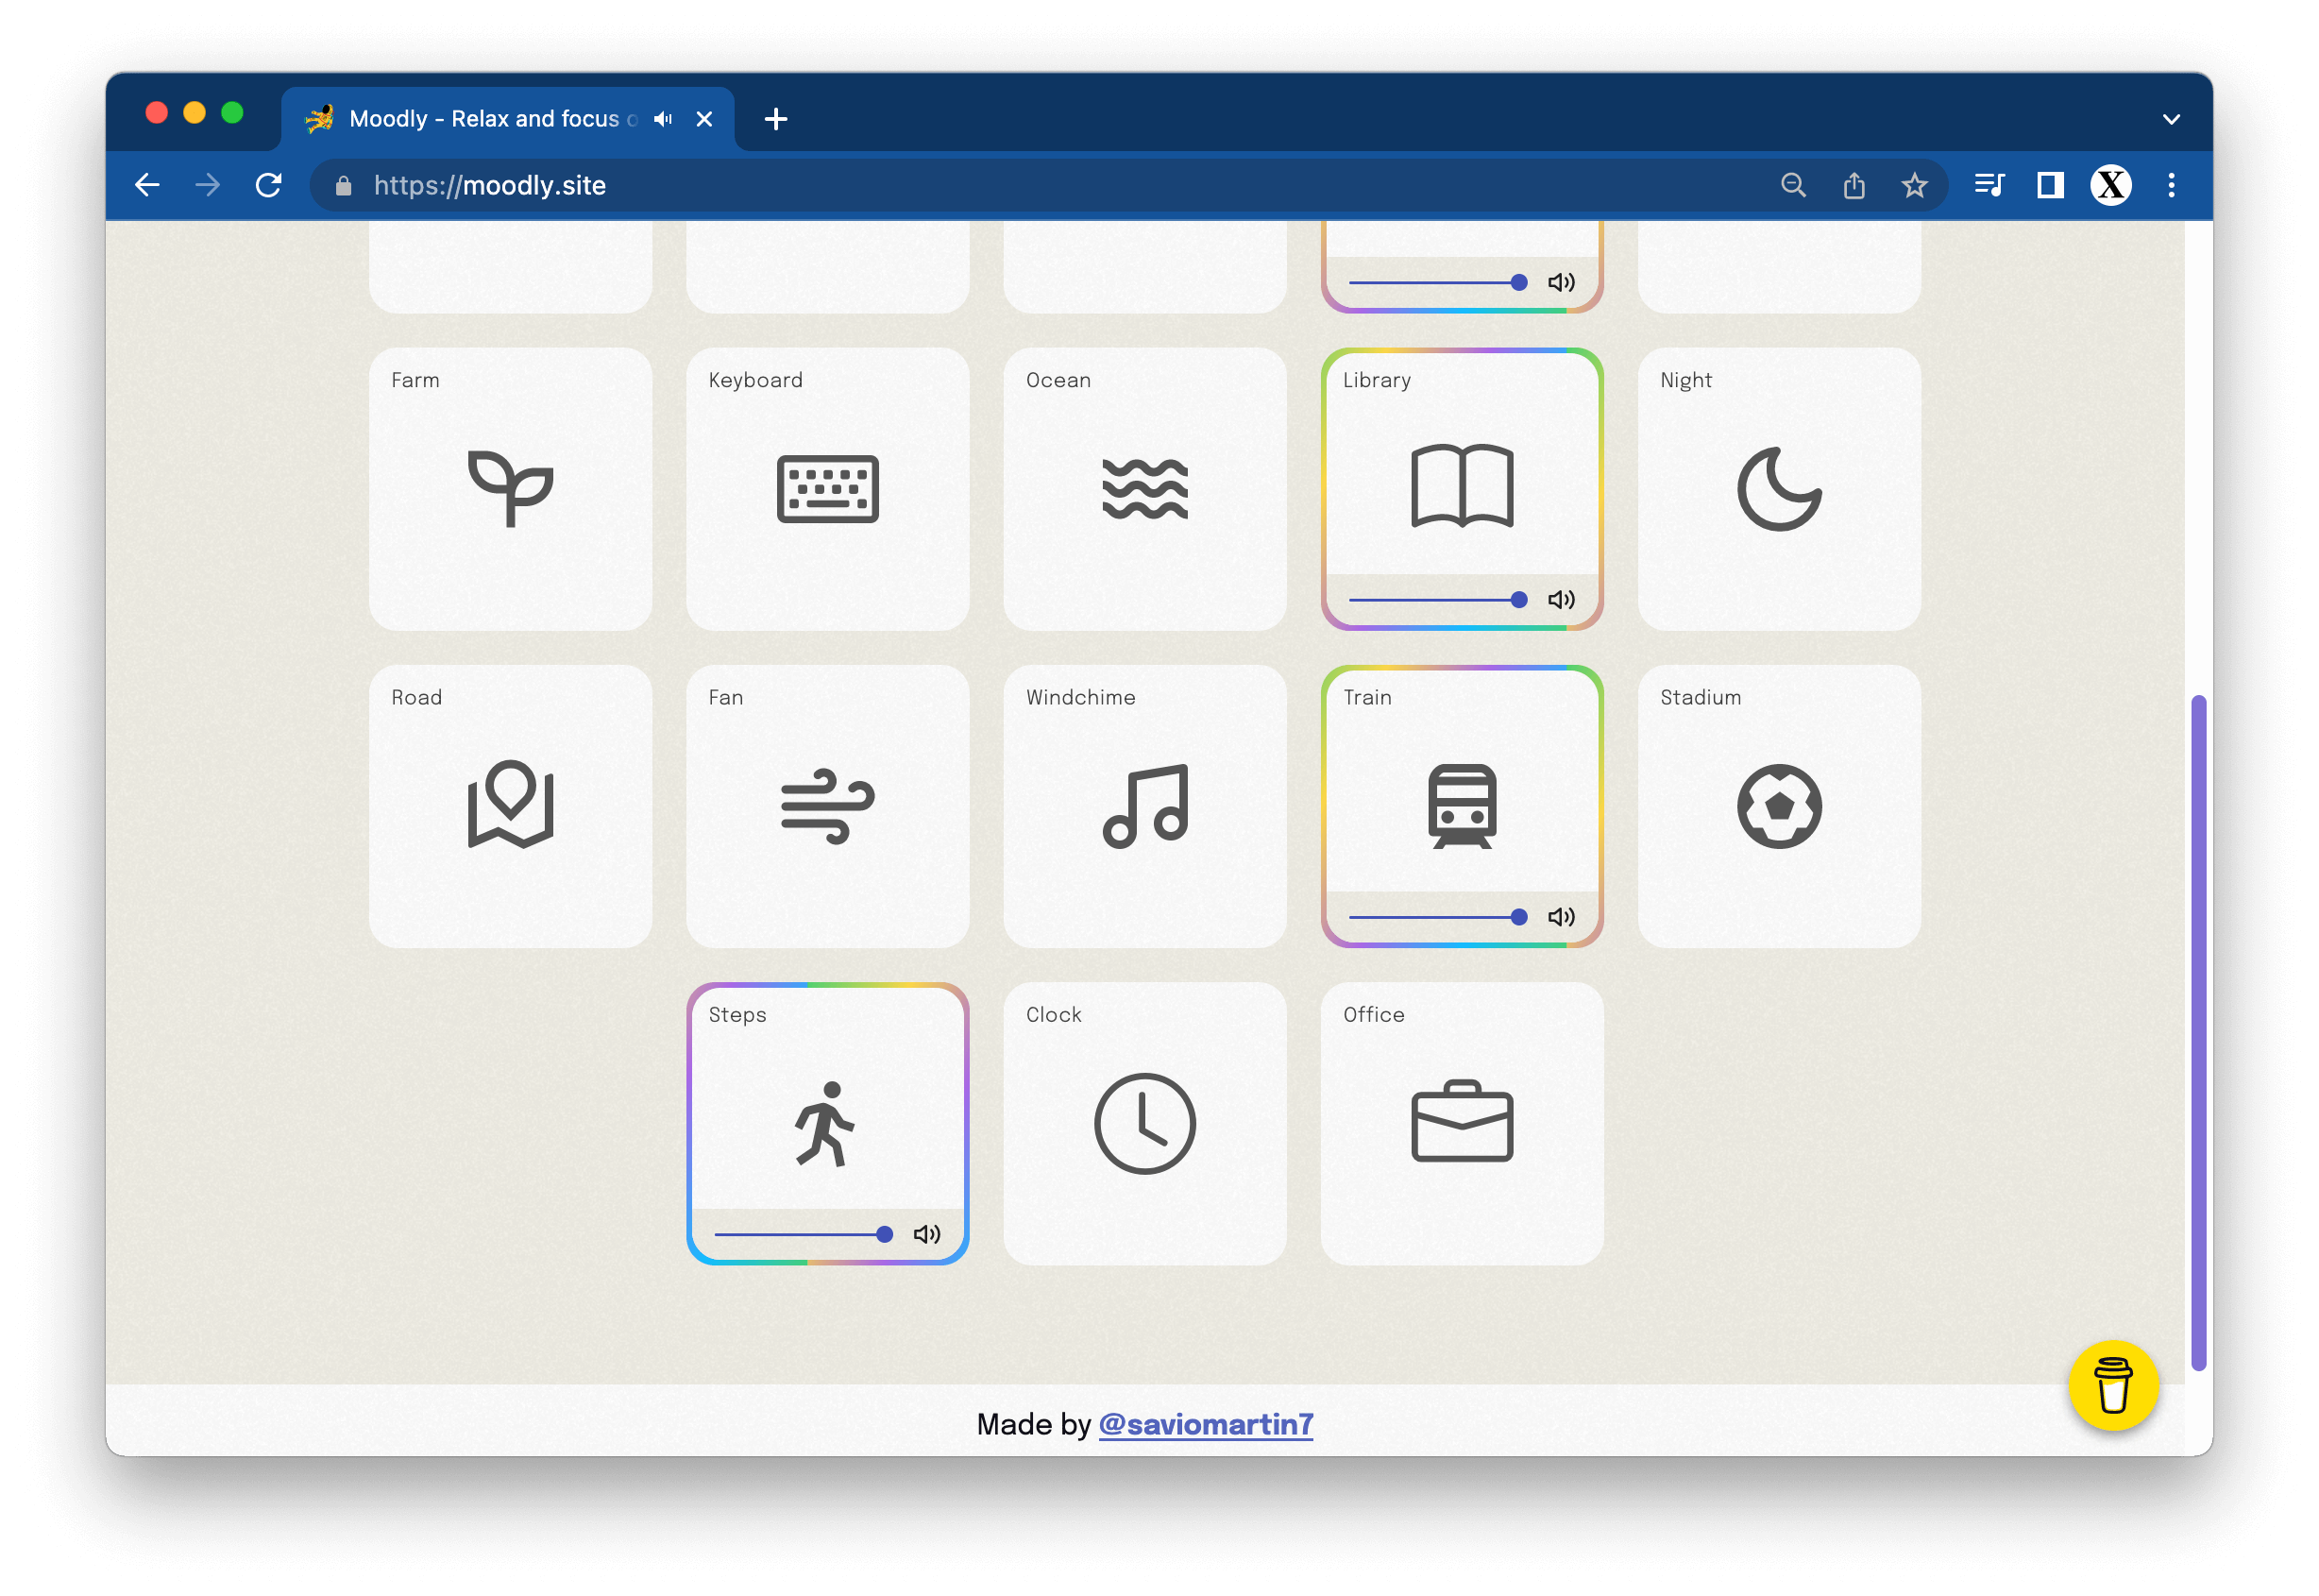Click the Night moon icon

point(1778,489)
